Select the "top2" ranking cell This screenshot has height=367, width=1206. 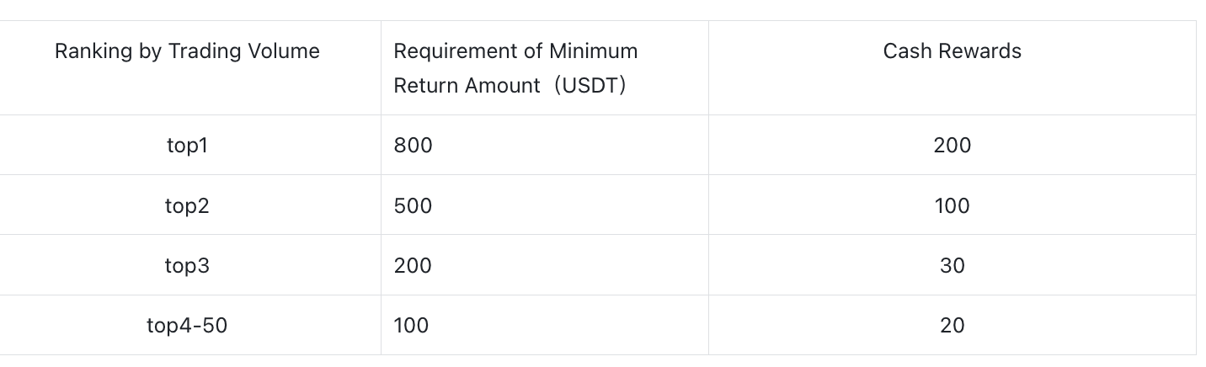point(187,206)
